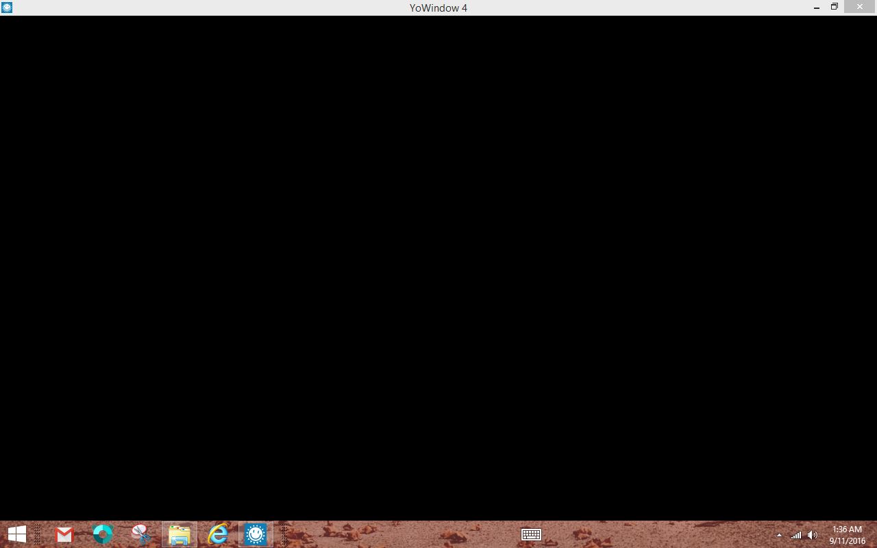Click the YoWindow 4 title text
The width and height of the screenshot is (877, 548).
point(438,8)
